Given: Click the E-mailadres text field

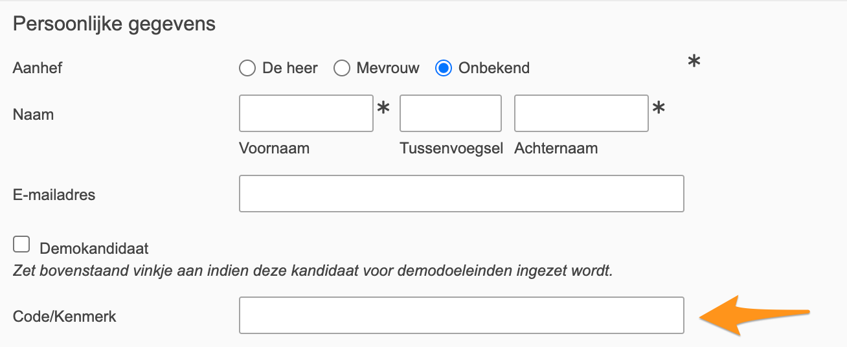Looking at the screenshot, I should 461,194.
